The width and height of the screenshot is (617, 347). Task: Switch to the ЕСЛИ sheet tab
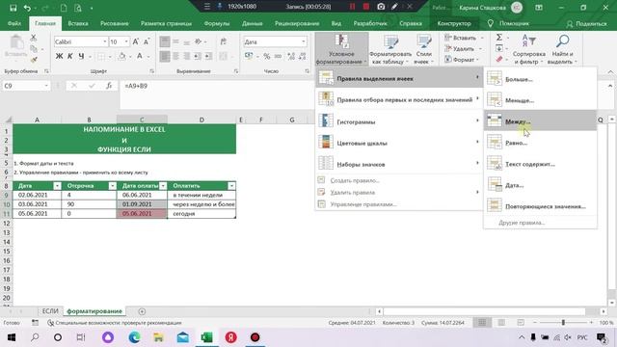50,311
